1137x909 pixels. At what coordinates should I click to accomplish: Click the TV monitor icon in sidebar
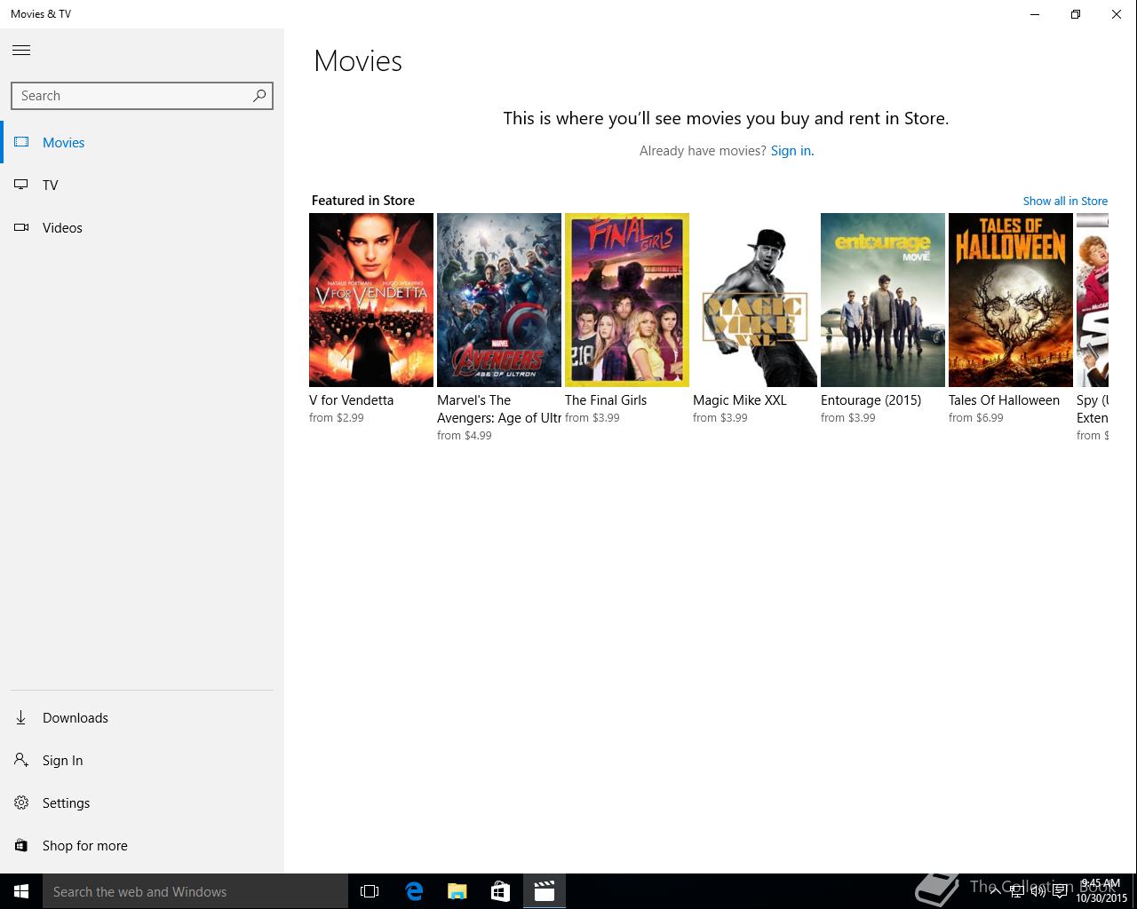coord(21,185)
